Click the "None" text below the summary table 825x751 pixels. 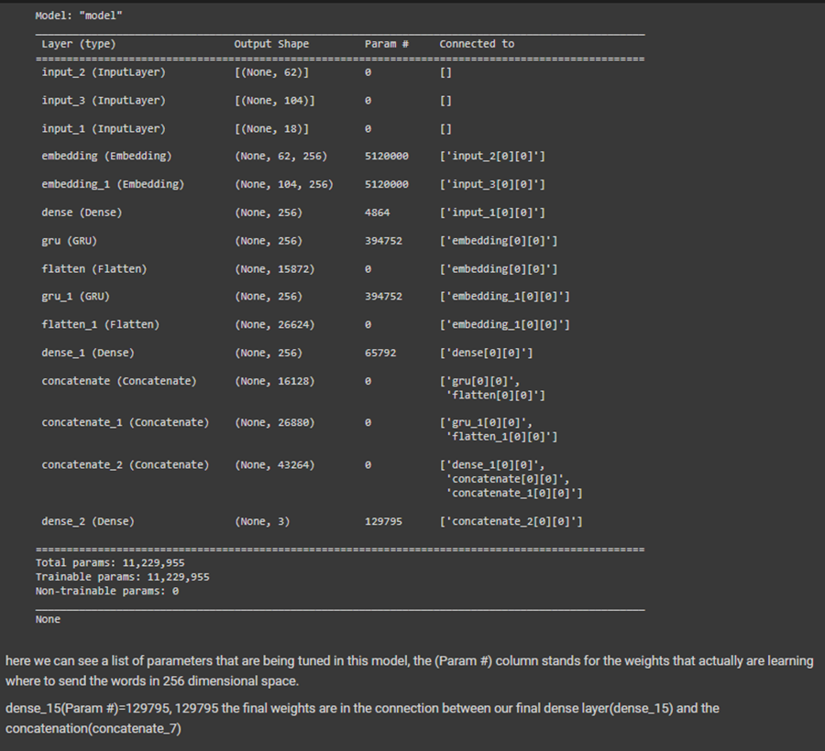(x=48, y=618)
